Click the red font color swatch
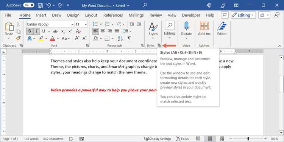The width and height of the screenshot is (284, 142). pyautogui.click(x=53, y=38)
